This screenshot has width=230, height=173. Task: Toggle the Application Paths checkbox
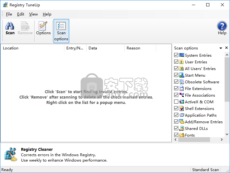pyautogui.click(x=176, y=115)
